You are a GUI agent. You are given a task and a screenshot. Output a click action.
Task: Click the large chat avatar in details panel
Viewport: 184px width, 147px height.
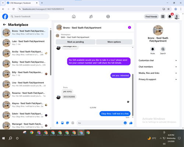coord(158,30)
